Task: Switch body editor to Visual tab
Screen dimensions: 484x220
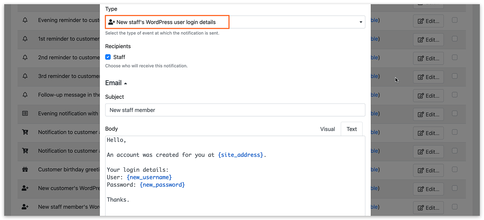Action: (327, 129)
